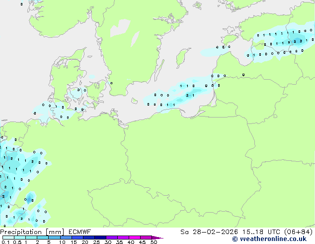Choose the legend swatch between 35 and 40
Screen dimensions: 315x244
point(123,238)
